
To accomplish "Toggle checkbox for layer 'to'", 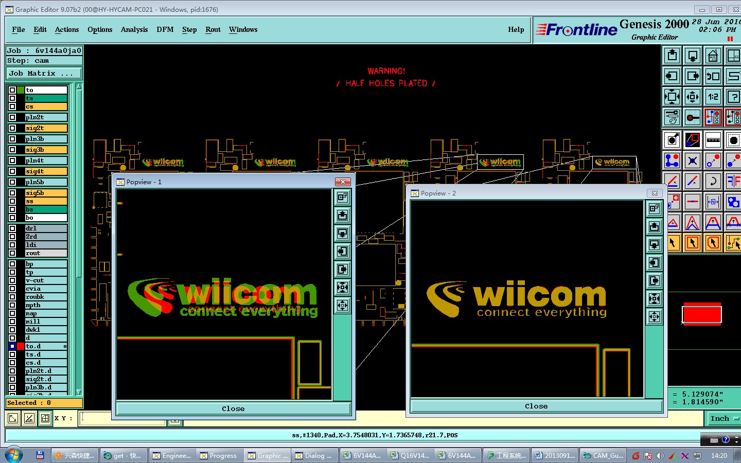I will pyautogui.click(x=12, y=90).
